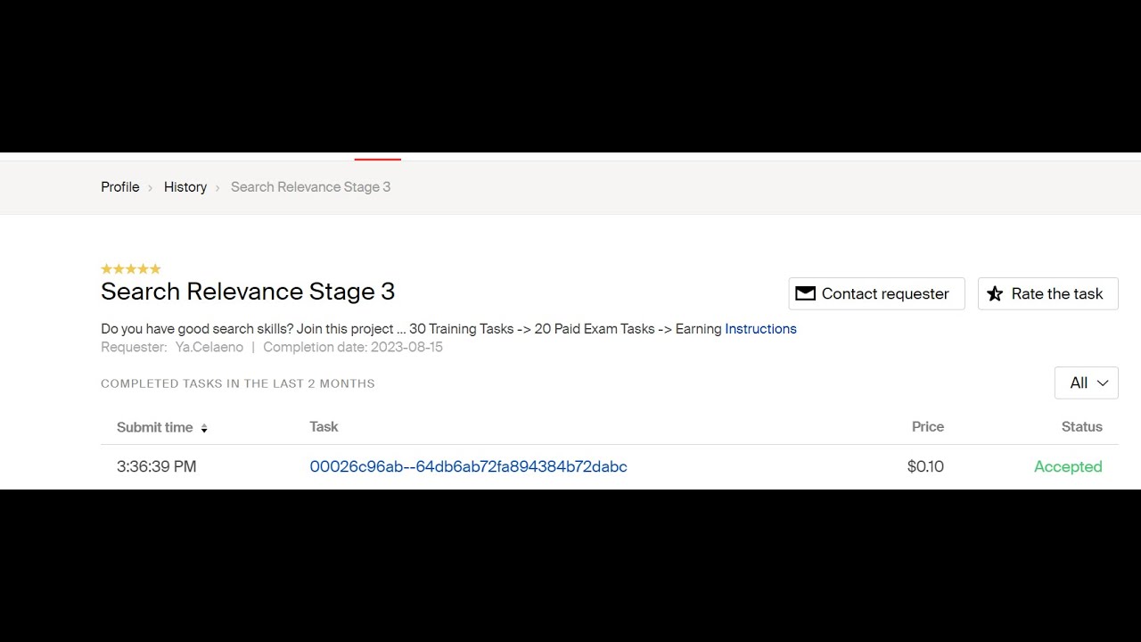The height and width of the screenshot is (642, 1141).
Task: Click the Task column header
Action: (324, 427)
